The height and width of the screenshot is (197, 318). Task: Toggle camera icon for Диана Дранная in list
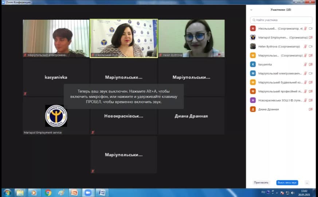310,109
